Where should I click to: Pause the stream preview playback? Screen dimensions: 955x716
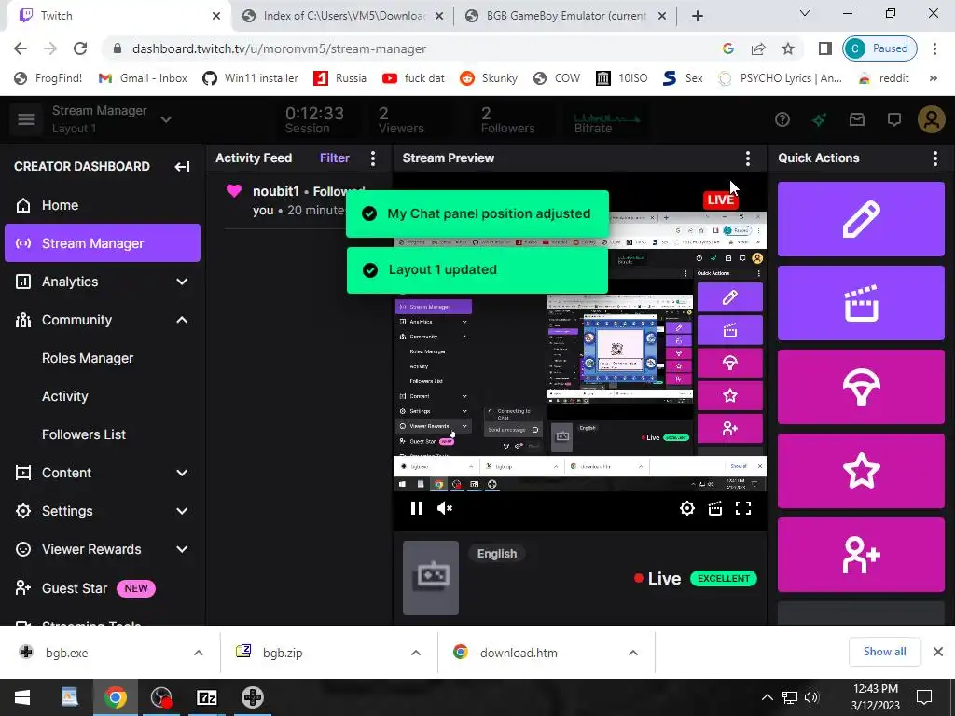tap(417, 508)
